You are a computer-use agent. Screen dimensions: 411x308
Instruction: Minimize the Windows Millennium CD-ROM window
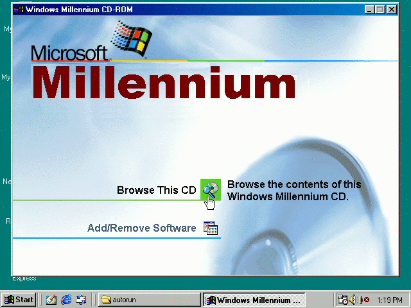tap(369, 10)
